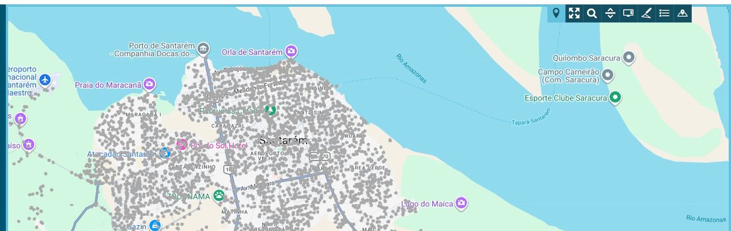Click the Lago do Maicá camera marker

(x=462, y=203)
